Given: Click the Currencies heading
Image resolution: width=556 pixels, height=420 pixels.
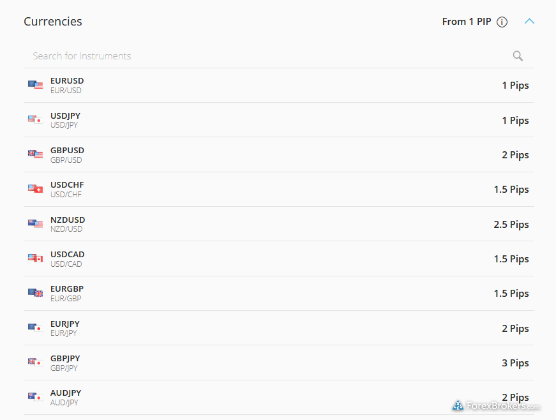Looking at the screenshot, I should (x=53, y=22).
